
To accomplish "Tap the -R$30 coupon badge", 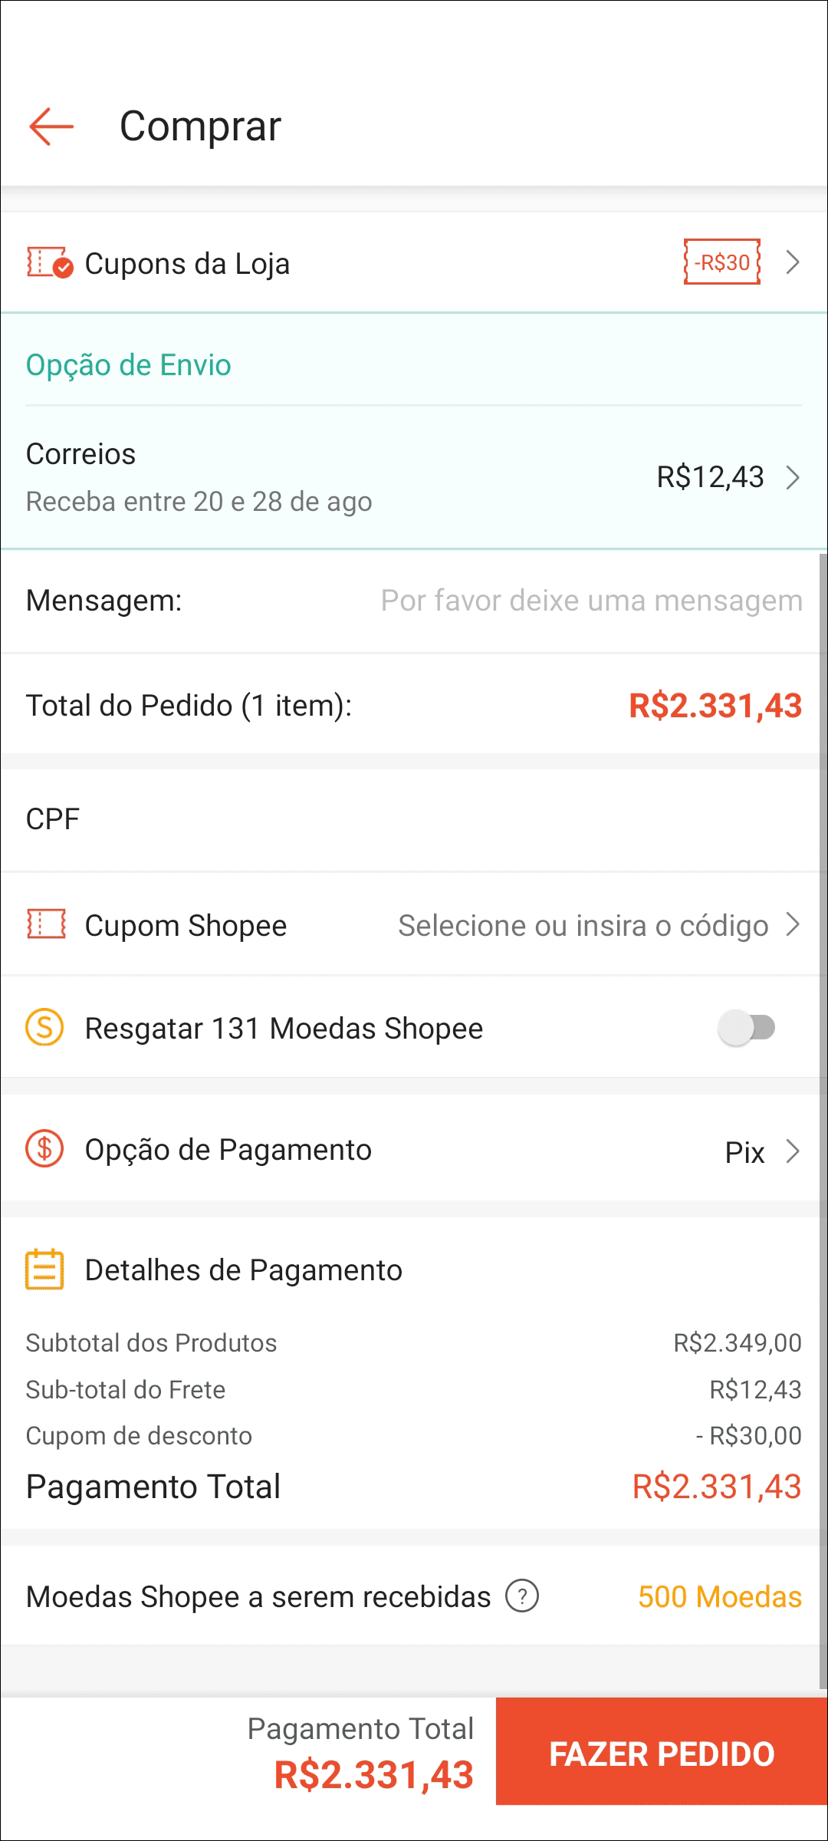I will pos(722,262).
